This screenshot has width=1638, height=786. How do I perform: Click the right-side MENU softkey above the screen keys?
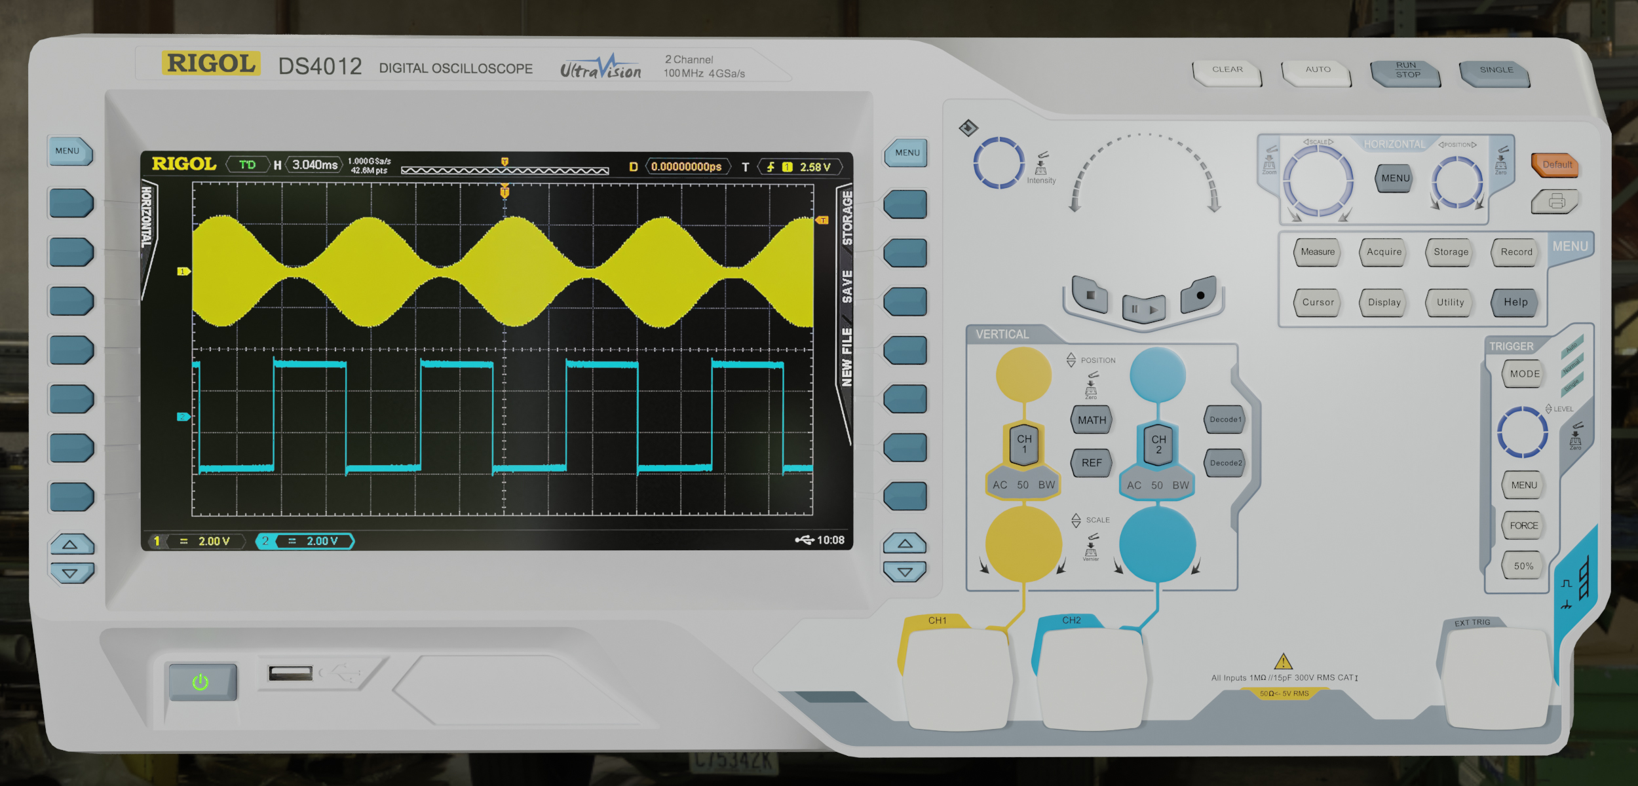coord(906,153)
